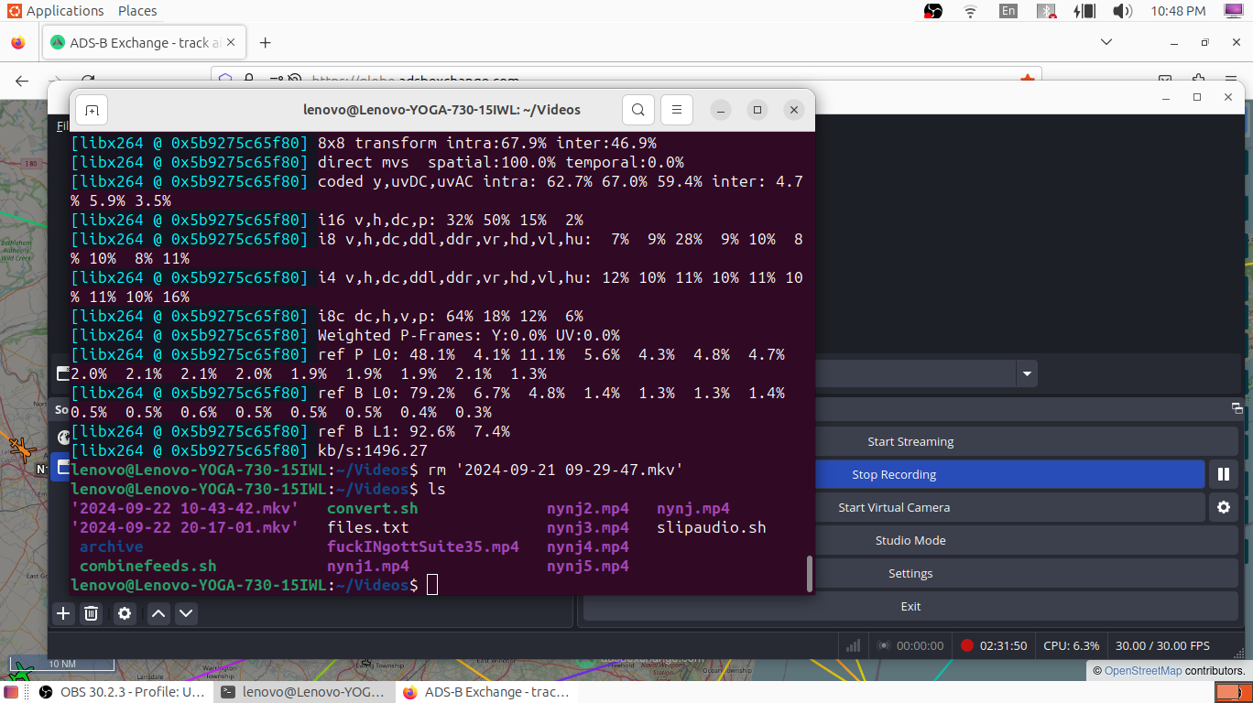Click the purple display tray icon
Image resolution: width=1253 pixels, height=703 pixels.
tap(1234, 11)
